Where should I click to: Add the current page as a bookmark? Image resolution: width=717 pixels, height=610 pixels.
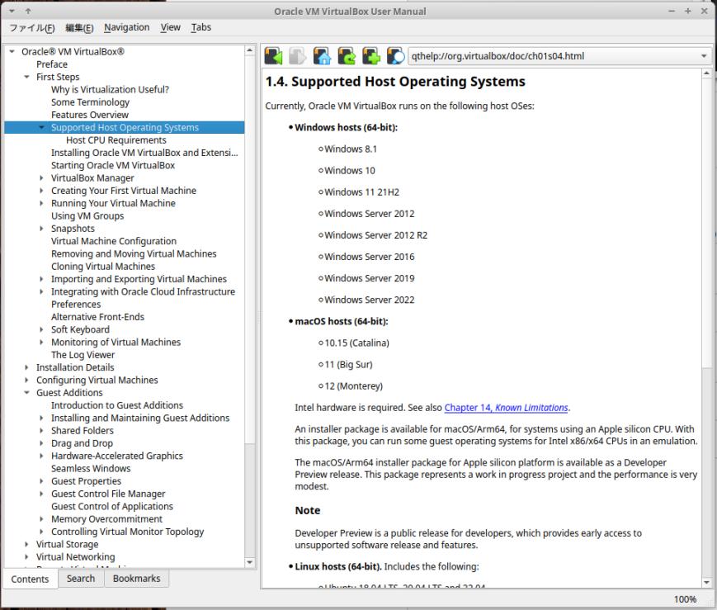tap(371, 56)
